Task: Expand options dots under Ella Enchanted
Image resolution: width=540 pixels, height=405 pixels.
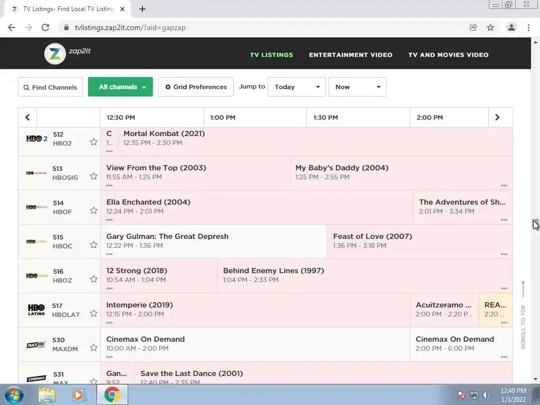Action: click(110, 220)
